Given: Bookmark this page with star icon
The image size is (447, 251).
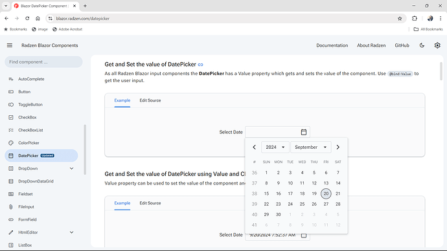Looking at the screenshot, I should [400, 19].
